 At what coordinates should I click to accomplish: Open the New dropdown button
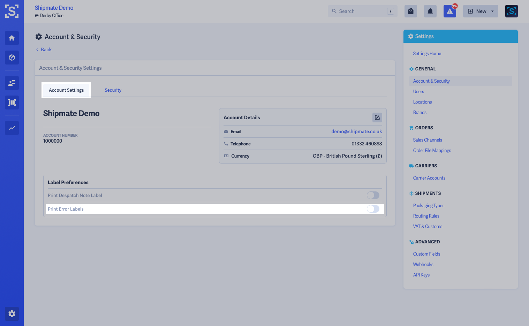click(x=481, y=11)
